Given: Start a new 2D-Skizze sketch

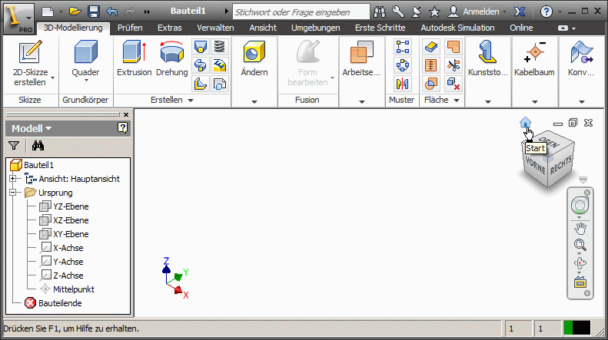Looking at the screenshot, I should (29, 54).
